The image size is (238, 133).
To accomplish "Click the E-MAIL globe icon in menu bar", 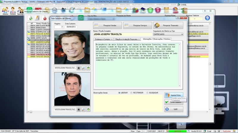I will coord(178,5).
